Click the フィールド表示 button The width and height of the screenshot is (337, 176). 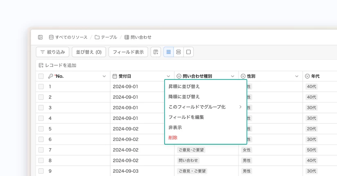coord(128,52)
